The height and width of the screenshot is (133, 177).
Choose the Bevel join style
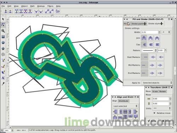tap(157, 38)
